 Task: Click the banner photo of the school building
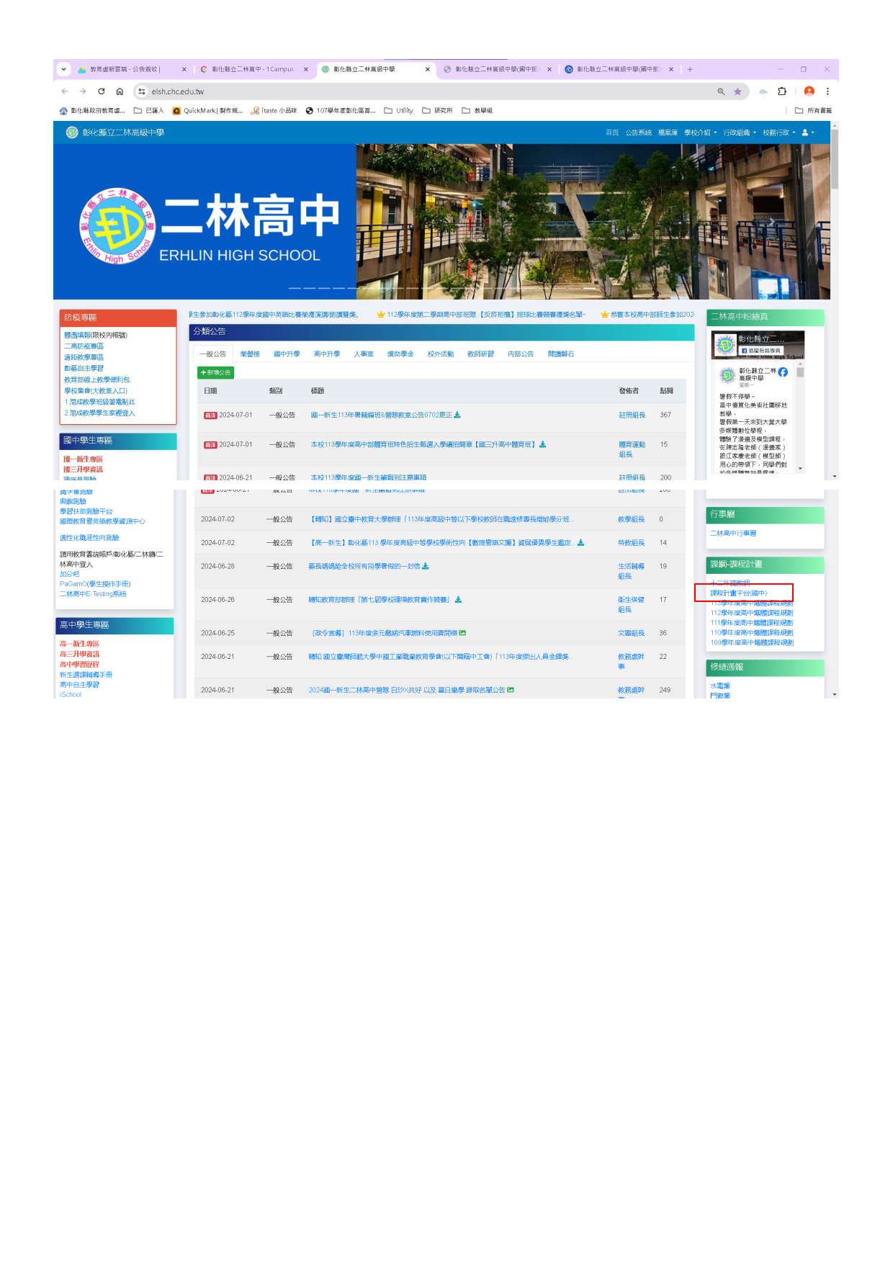(x=593, y=222)
